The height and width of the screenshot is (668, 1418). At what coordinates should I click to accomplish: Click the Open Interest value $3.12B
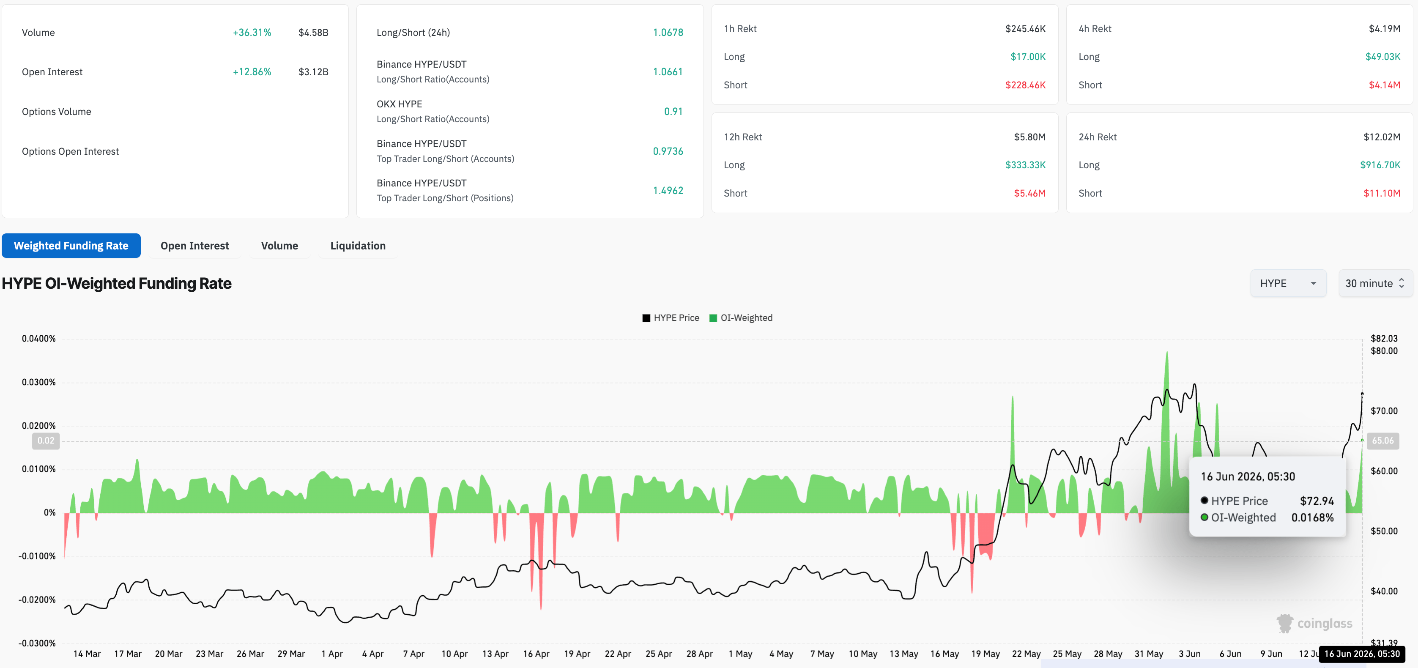click(313, 72)
